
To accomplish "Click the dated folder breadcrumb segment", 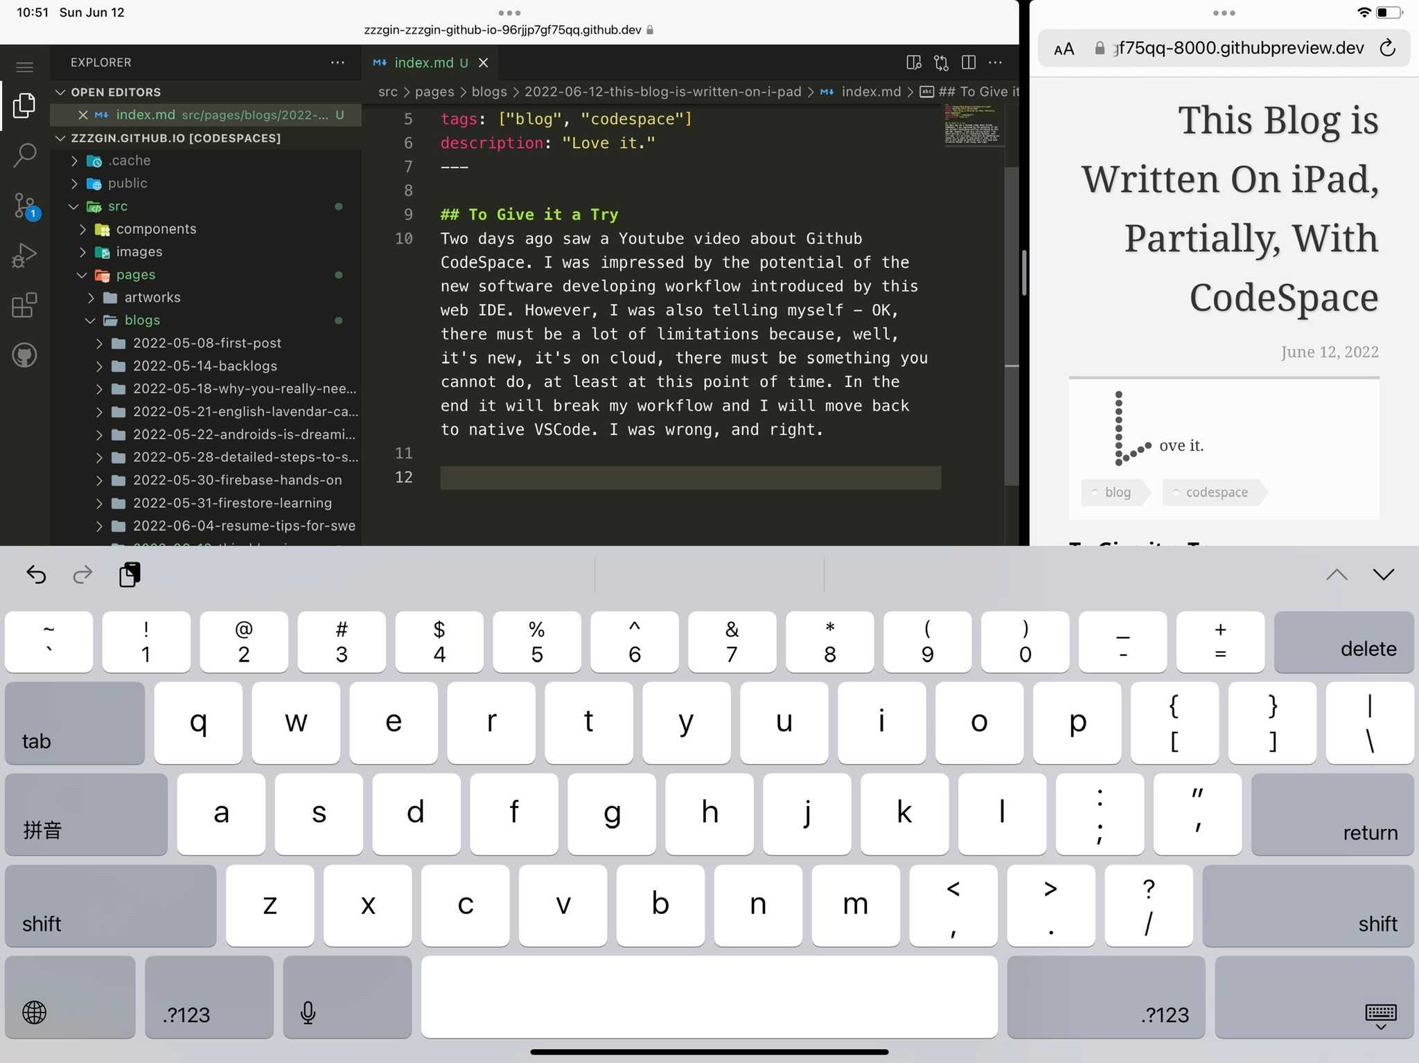I will click(x=662, y=91).
